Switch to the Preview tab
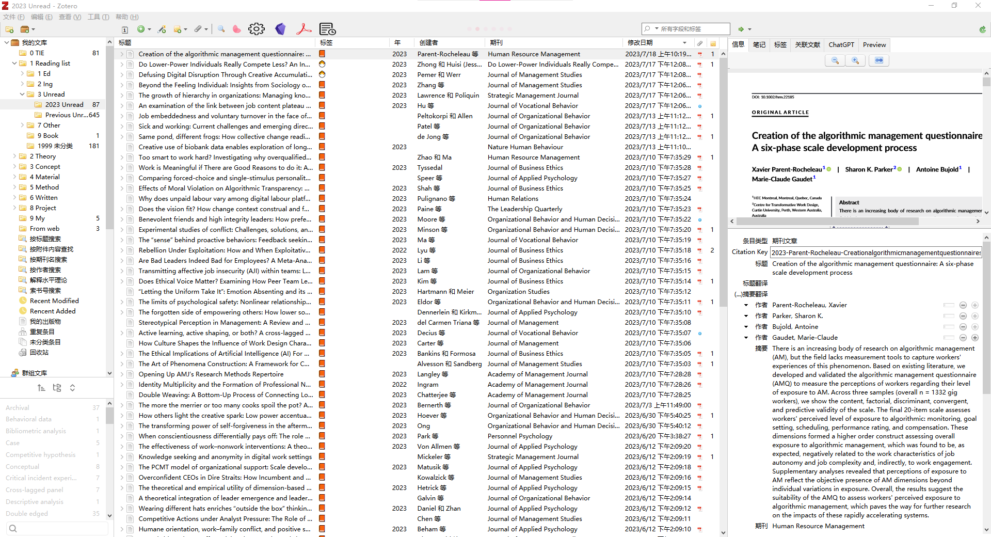991x537 pixels. tap(874, 45)
